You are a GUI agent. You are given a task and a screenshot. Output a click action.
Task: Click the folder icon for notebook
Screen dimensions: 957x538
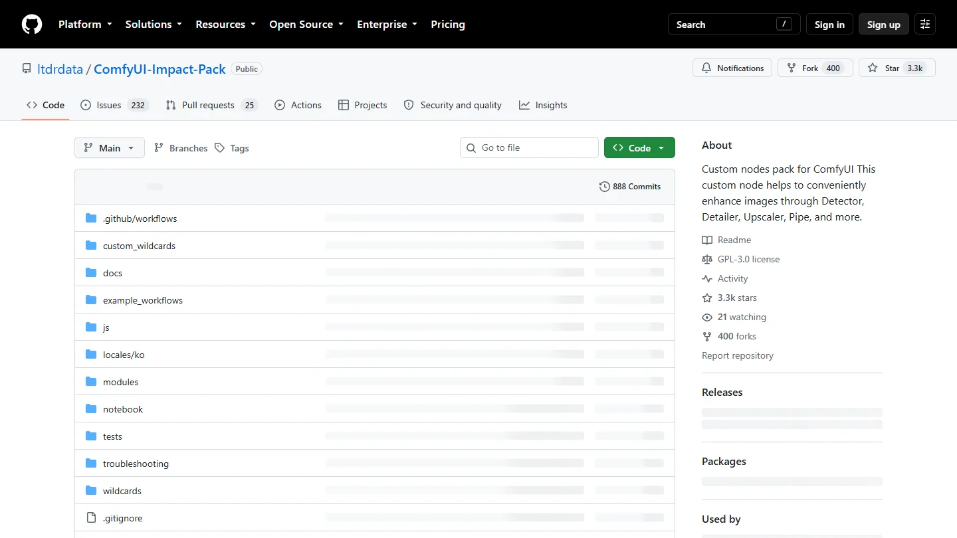pyautogui.click(x=91, y=409)
